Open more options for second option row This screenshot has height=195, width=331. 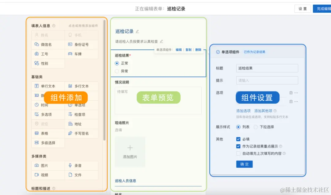(296, 102)
